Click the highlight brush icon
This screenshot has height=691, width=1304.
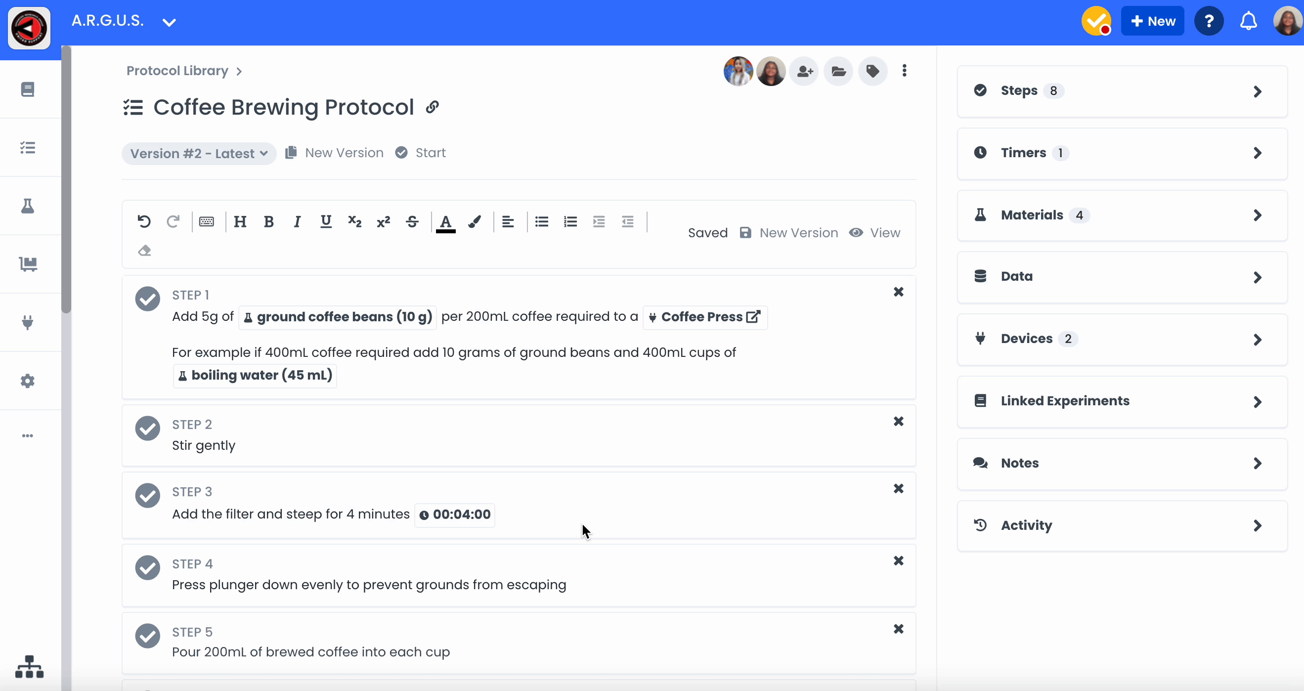(x=475, y=222)
